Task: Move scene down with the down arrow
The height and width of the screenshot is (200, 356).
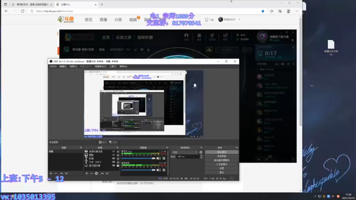Action: coord(66,173)
